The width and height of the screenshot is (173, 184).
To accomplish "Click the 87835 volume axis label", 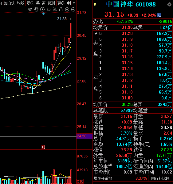I will click(x=82, y=156).
